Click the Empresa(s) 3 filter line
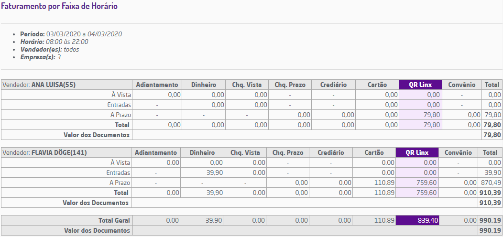Image resolution: width=503 pixels, height=237 pixels. 40,57
